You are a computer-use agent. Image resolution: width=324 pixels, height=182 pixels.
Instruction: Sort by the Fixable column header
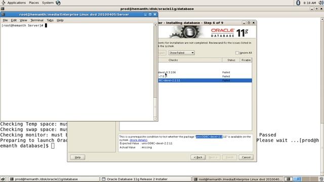246,60
